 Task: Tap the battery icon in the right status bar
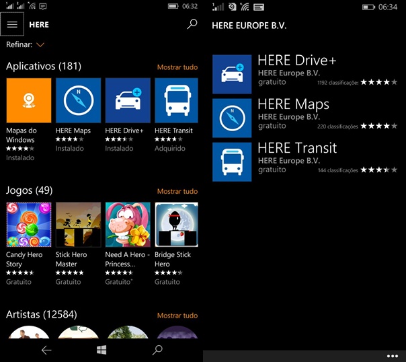click(x=368, y=7)
